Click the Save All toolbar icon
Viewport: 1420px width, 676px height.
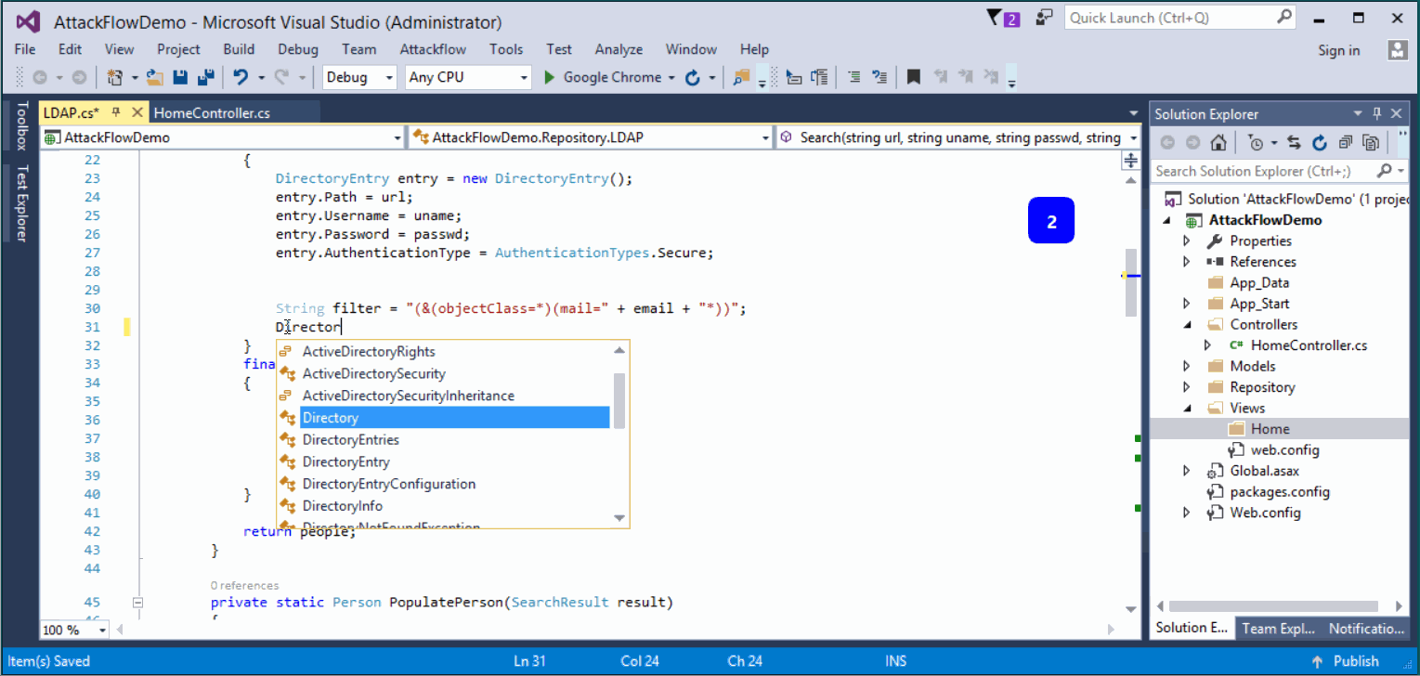tap(206, 78)
